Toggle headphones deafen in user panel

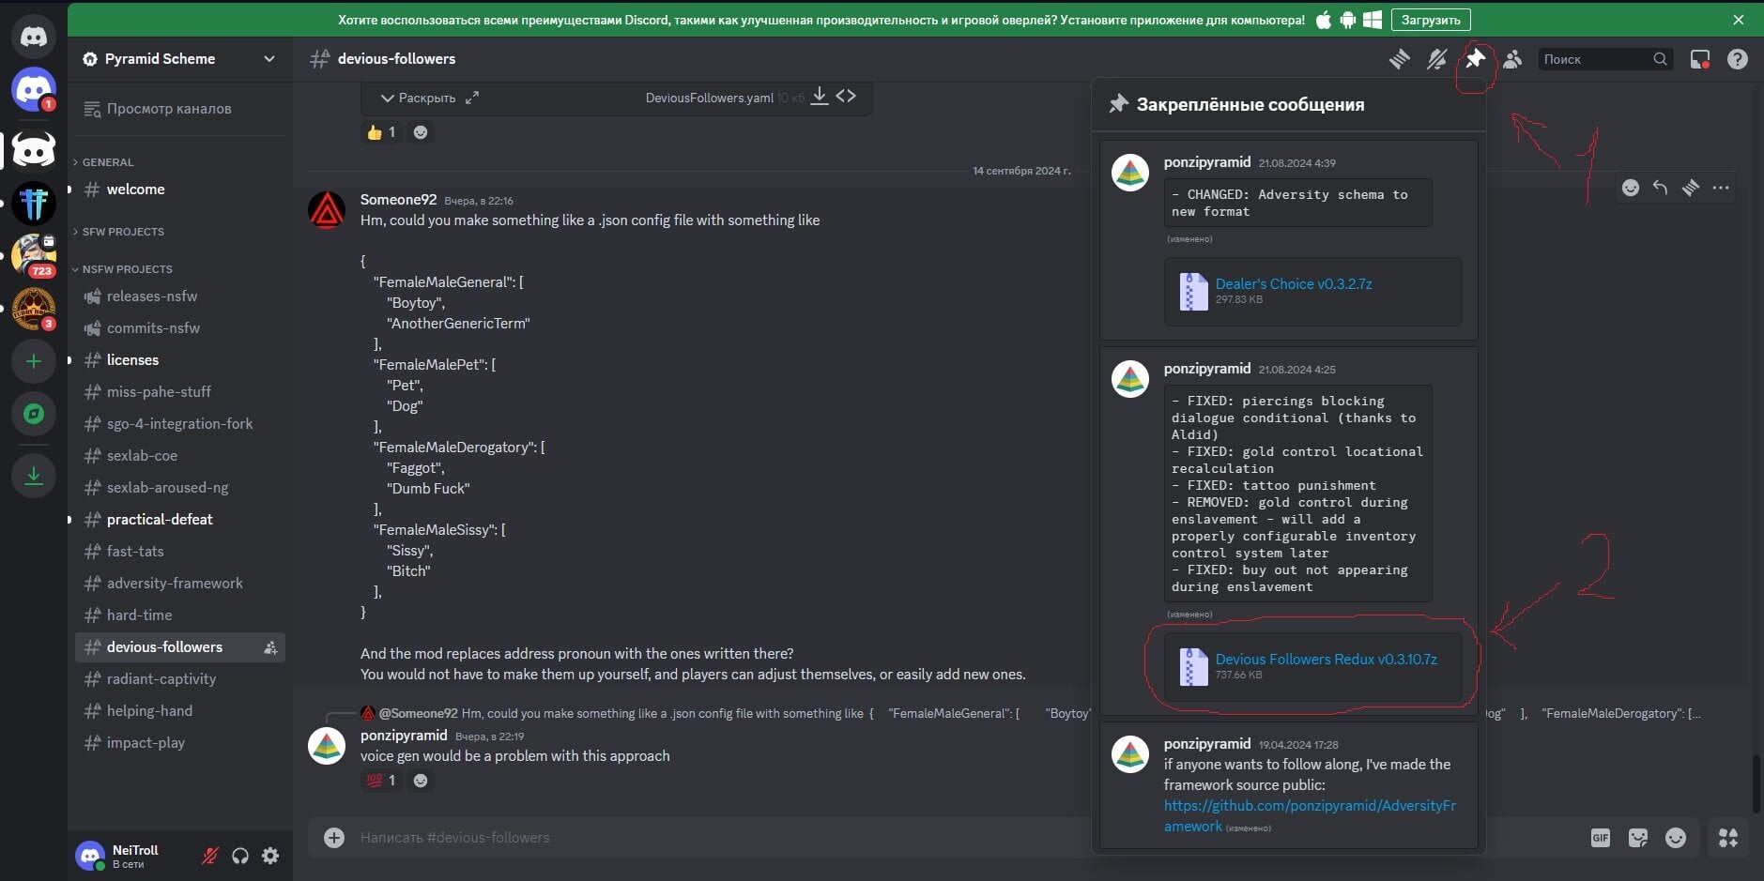pos(240,856)
